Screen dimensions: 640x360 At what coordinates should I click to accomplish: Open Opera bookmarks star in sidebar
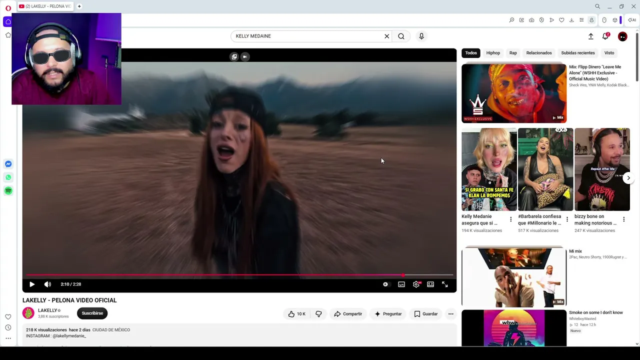coord(8,35)
